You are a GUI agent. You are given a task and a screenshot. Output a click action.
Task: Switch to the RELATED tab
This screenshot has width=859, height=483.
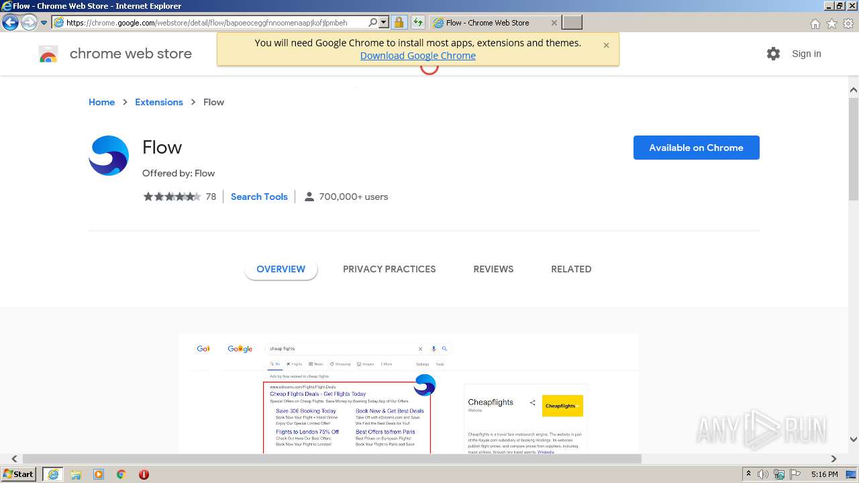click(571, 269)
